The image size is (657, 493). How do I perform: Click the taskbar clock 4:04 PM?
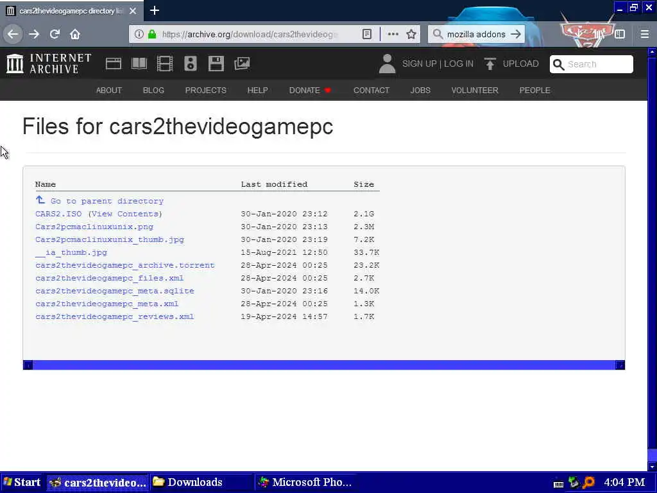click(x=624, y=483)
